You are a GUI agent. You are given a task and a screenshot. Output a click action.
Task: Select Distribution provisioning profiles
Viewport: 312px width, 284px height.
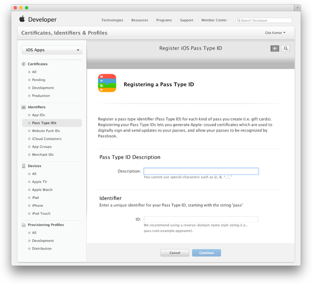click(42, 249)
